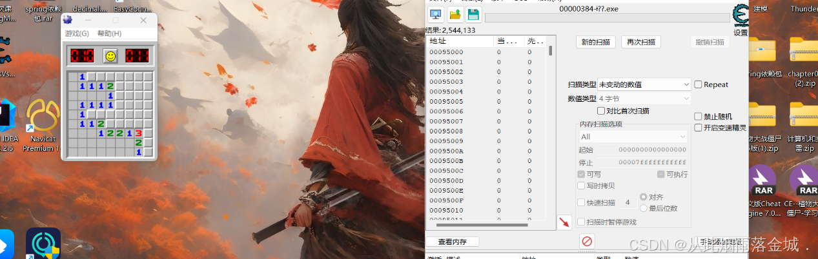This screenshot has height=259, width=818.
Task: Open the Navicat Premium desktop shortcut
Action: pos(42,117)
